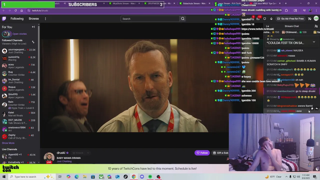Open Twitch notifications inbox with badge 12
Screen dimensions: 320x180
258,19
